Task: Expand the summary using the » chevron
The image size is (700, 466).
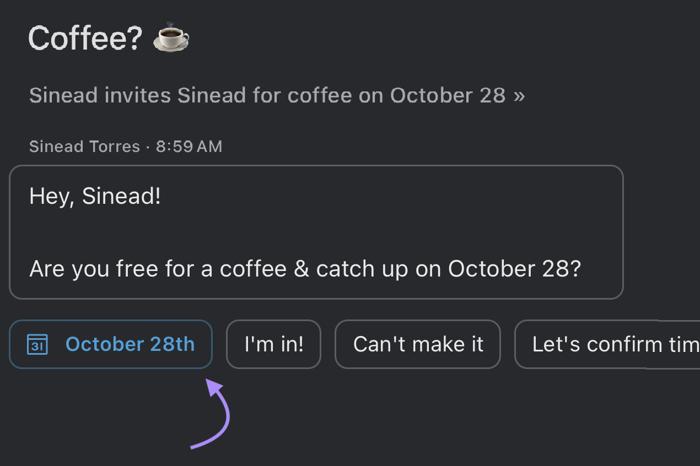Action: click(519, 96)
